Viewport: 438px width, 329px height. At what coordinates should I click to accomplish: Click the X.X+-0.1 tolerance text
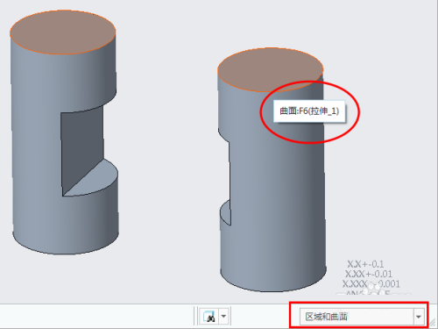[x=365, y=264]
